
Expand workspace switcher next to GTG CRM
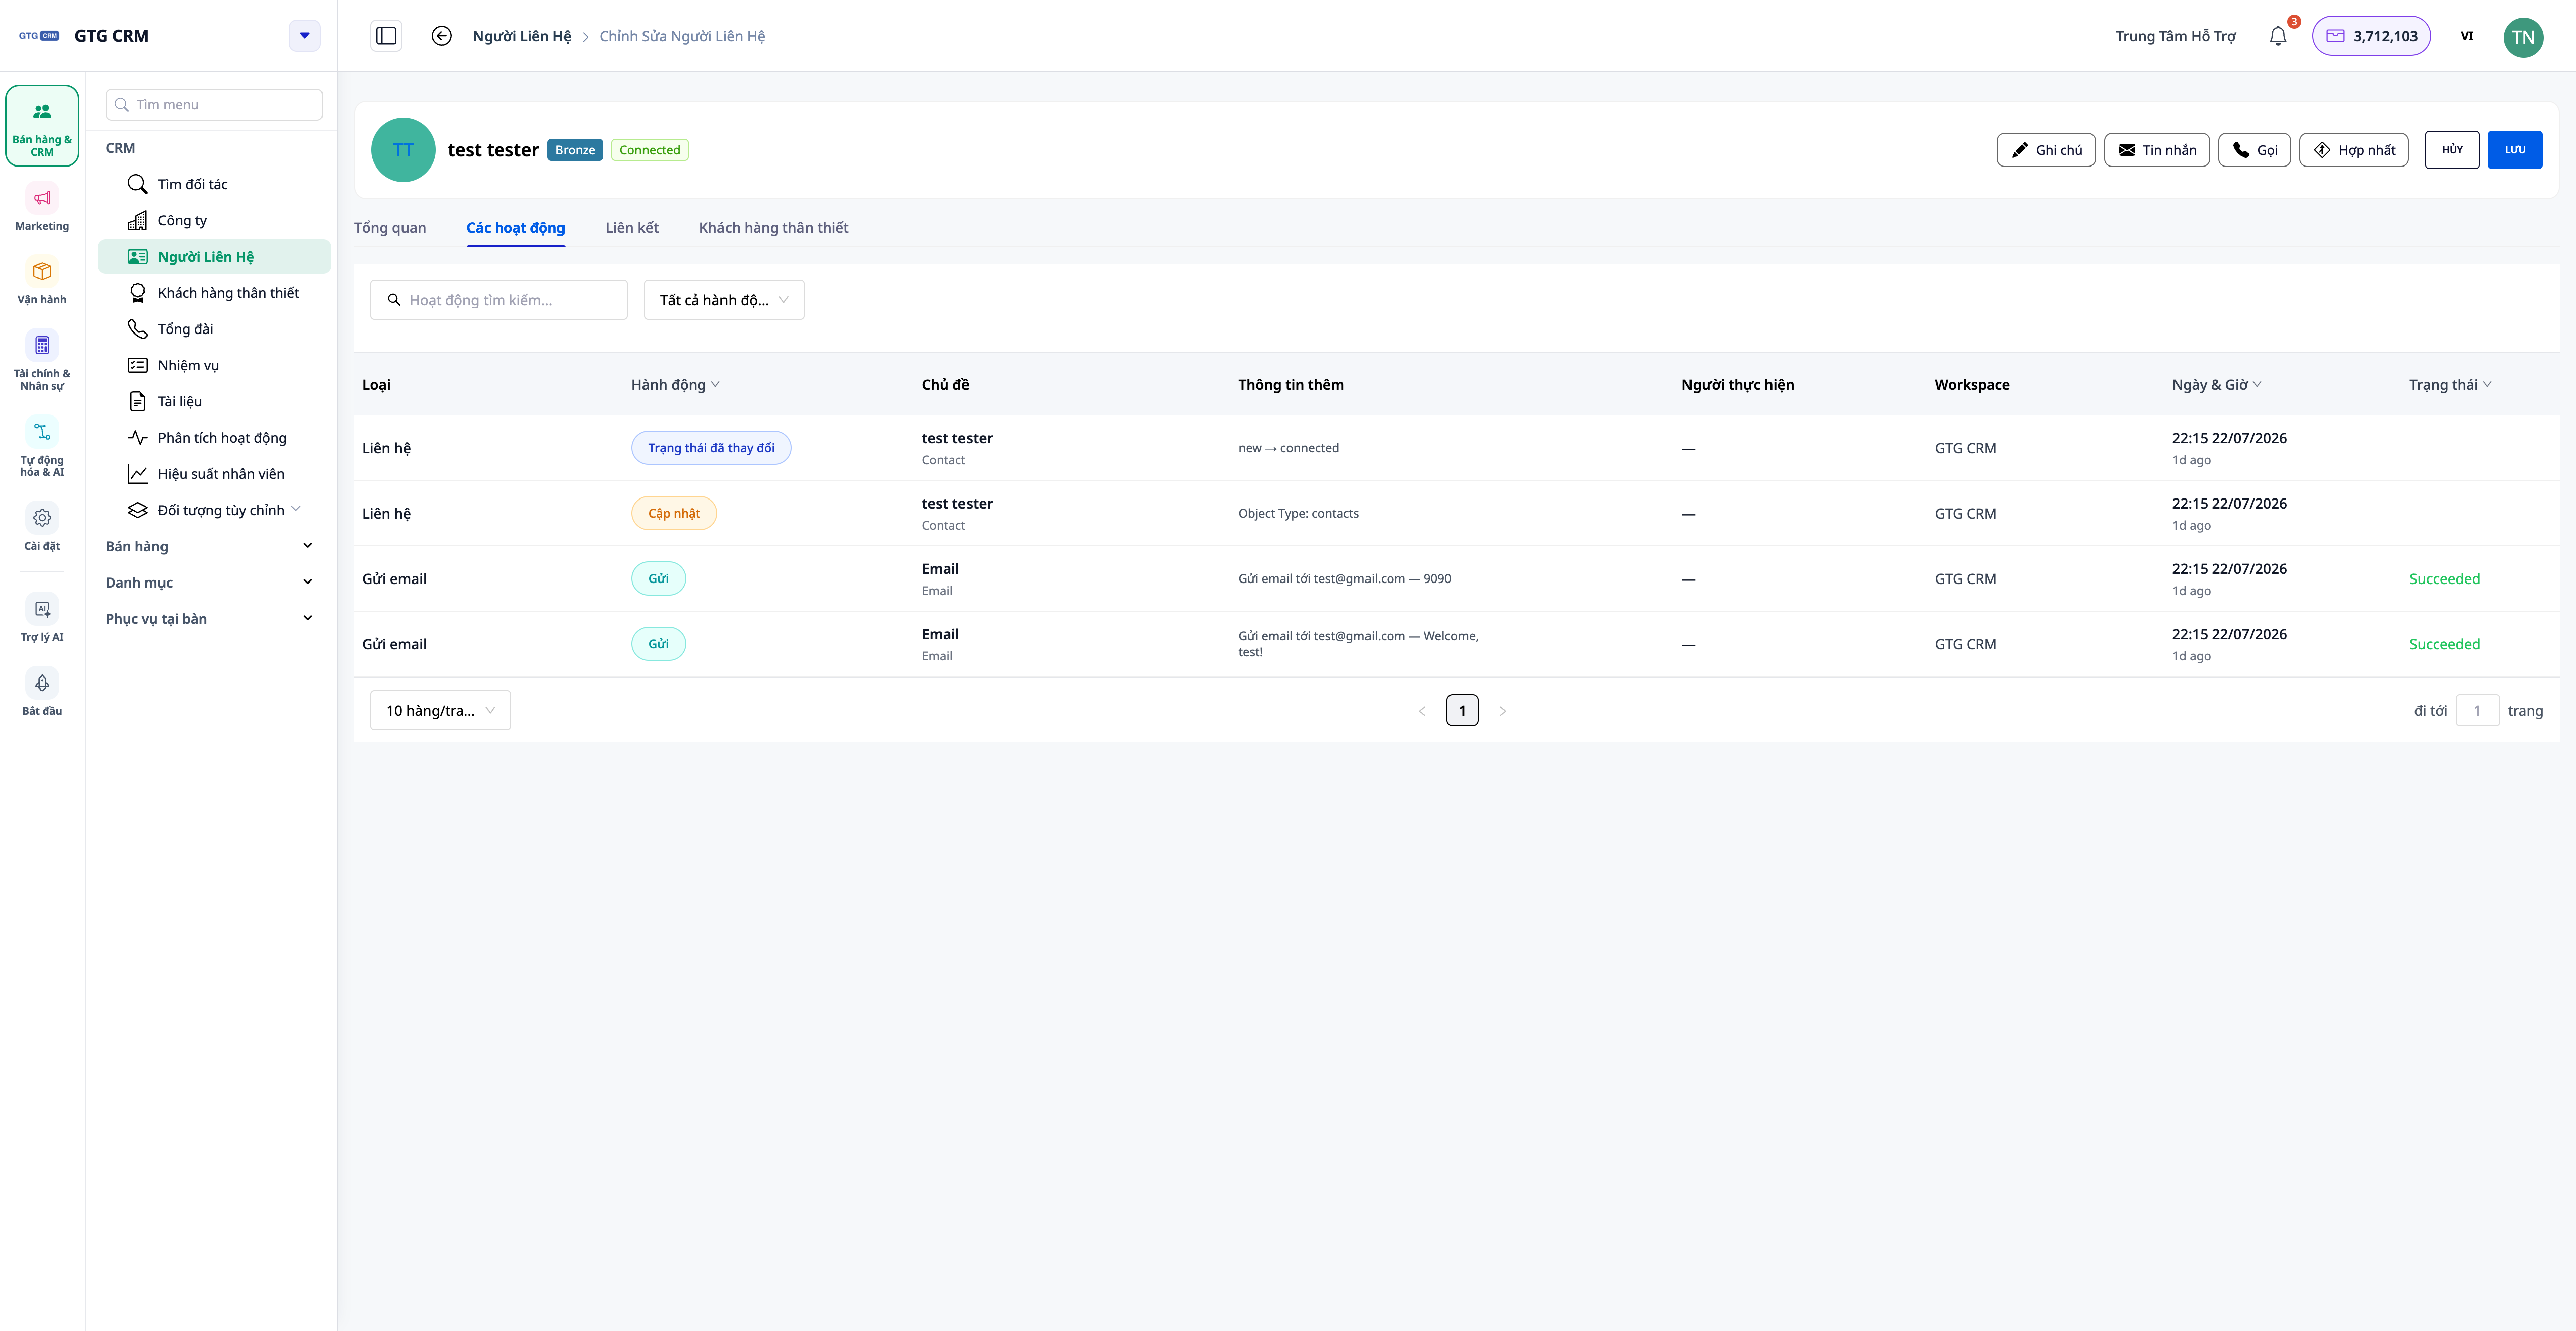[x=305, y=36]
